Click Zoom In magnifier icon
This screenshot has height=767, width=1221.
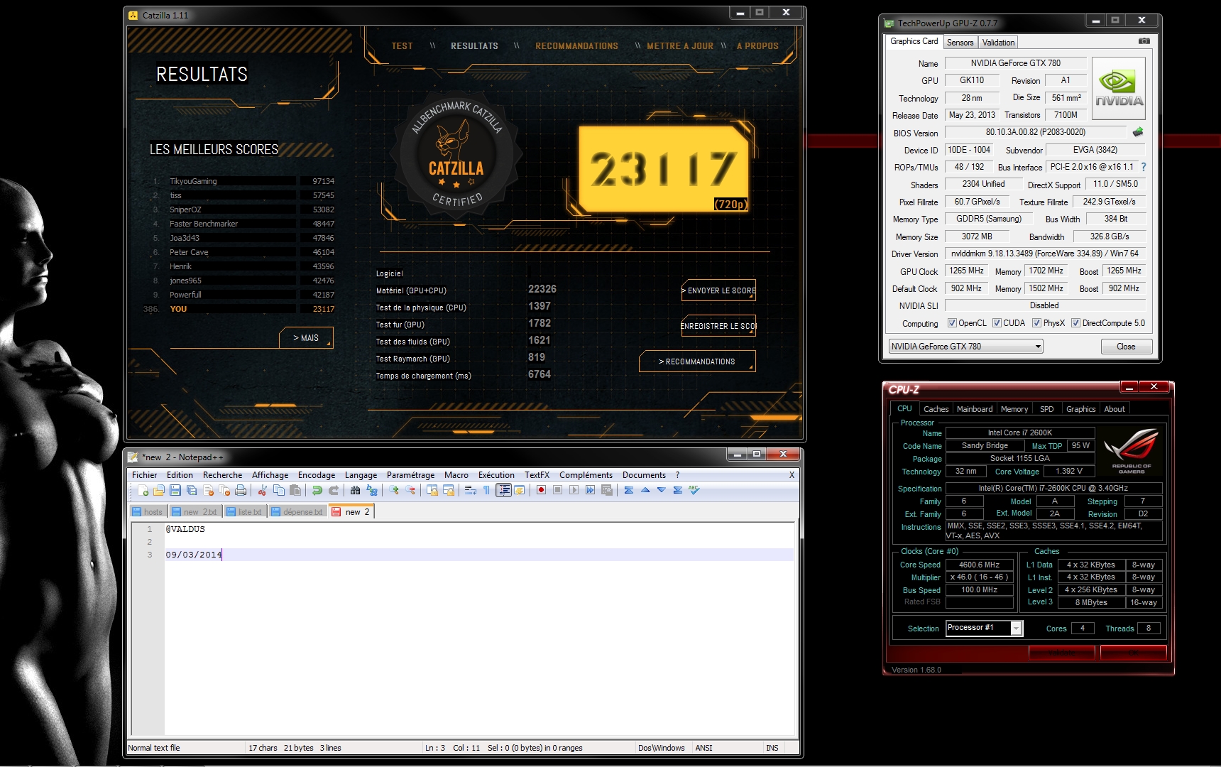(393, 490)
